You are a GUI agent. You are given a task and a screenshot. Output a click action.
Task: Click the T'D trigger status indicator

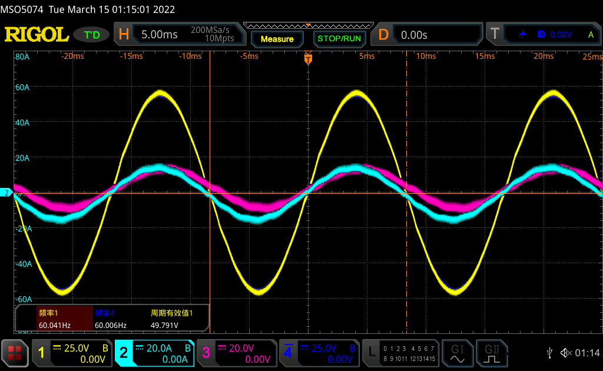point(92,35)
